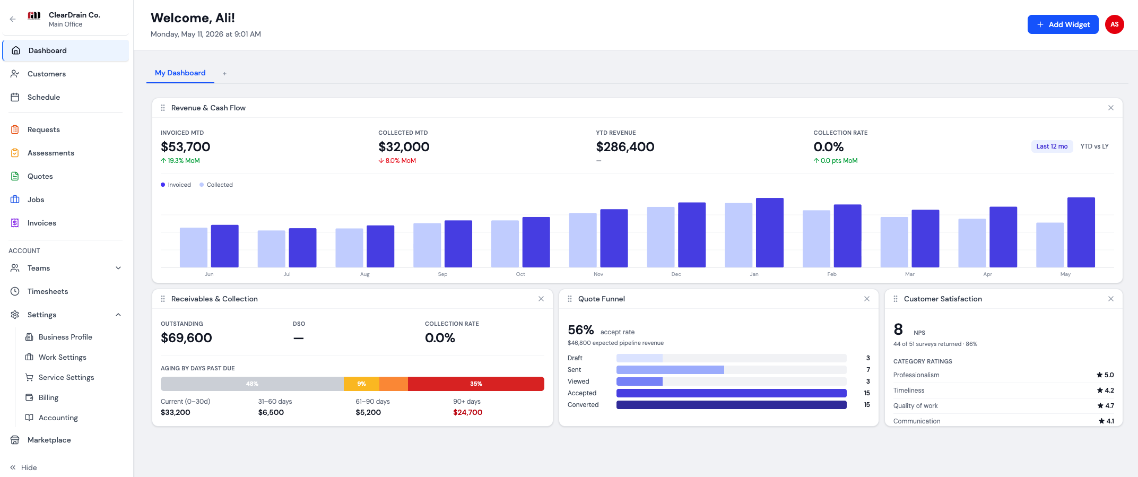This screenshot has width=1138, height=477.
Task: Open the AS user avatar
Action: [x=1114, y=24]
